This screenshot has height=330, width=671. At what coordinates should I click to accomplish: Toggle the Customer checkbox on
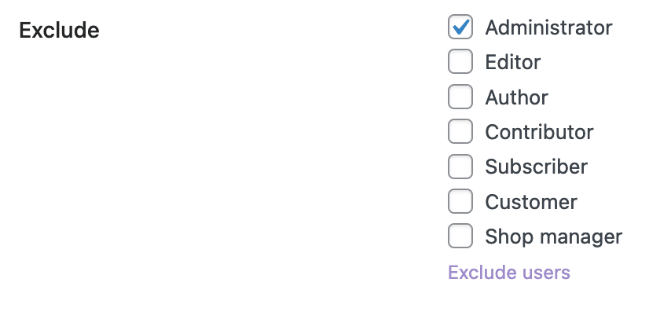pos(460,202)
